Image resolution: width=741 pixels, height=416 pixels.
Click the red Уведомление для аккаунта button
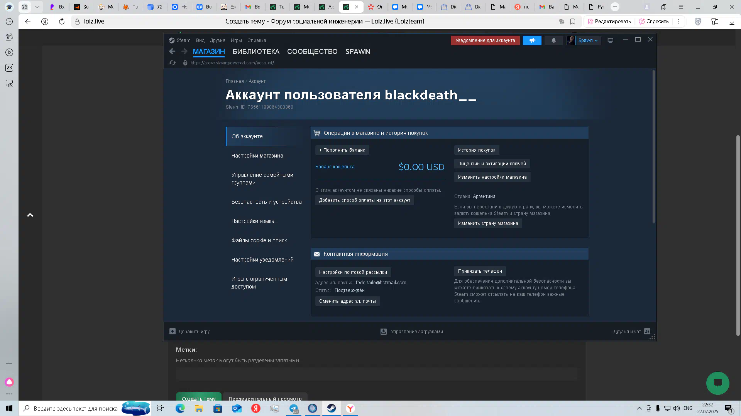(x=485, y=40)
